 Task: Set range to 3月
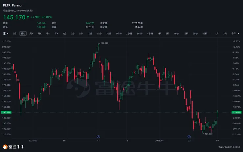pyautogui.click(x=225, y=33)
